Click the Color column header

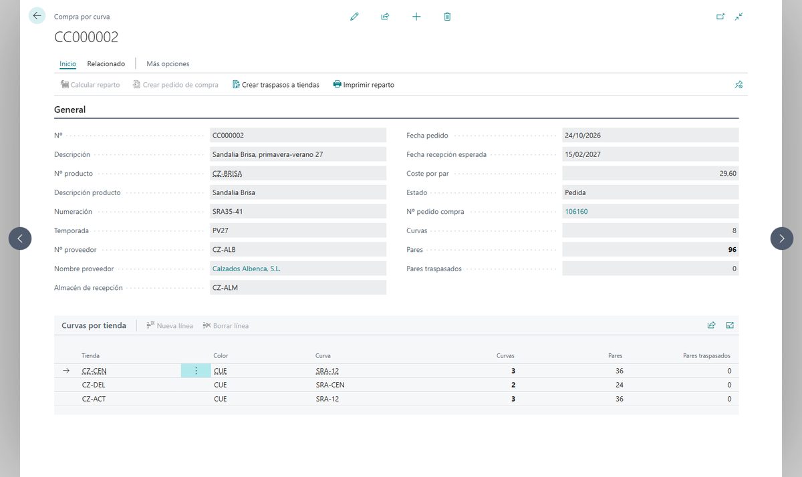tap(221, 355)
